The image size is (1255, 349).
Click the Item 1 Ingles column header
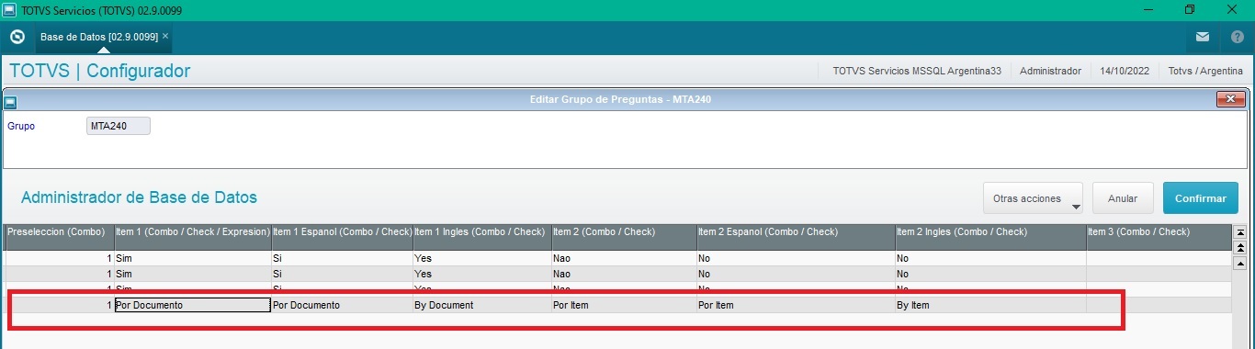(x=481, y=237)
